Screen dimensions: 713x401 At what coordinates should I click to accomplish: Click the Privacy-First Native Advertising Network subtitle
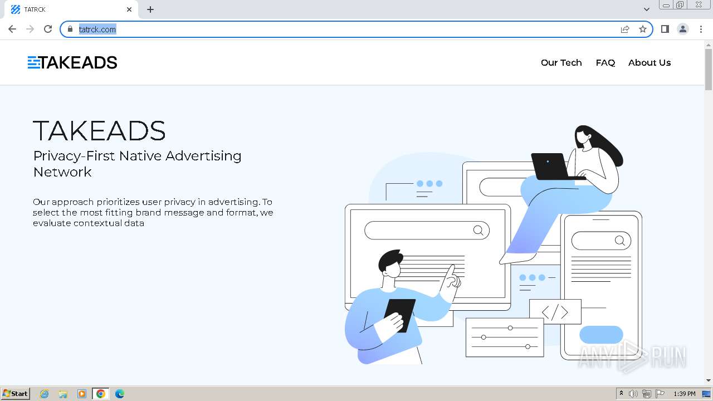click(x=137, y=164)
